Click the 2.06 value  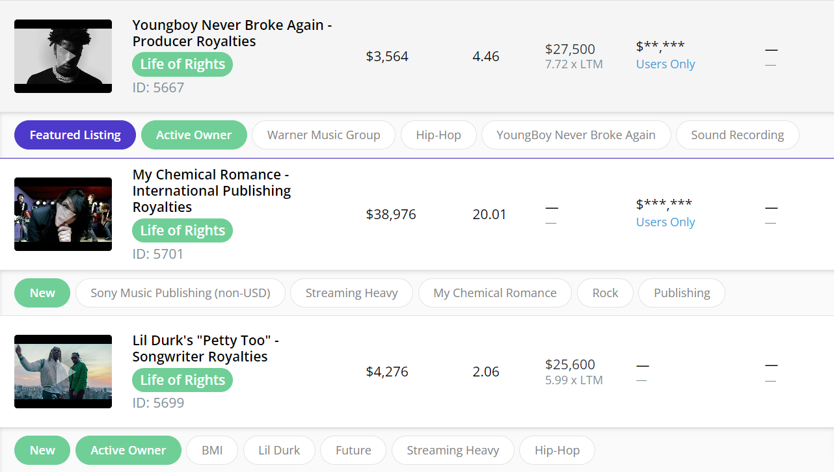coord(486,372)
